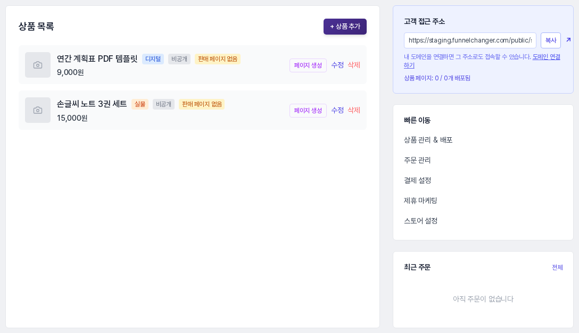The image size is (579, 333).
Task: Click the camera placeholder for 연간 계획표 PDF 템플릿
Action: pyautogui.click(x=38, y=65)
